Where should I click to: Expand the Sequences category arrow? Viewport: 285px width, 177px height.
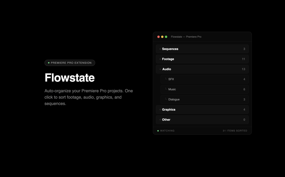[x=160, y=49]
